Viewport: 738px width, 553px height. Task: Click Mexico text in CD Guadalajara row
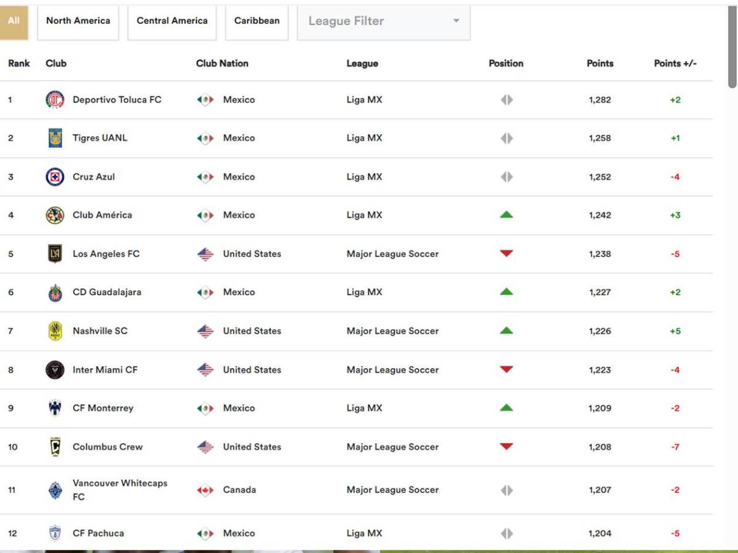pyautogui.click(x=239, y=292)
